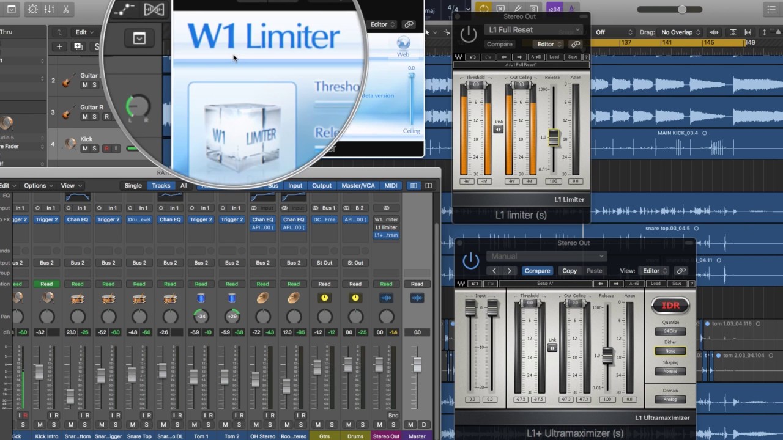Open Manual preset dropdown in L1+ Ultramaximizer
Viewport: 783px width, 440px height.
coord(547,257)
